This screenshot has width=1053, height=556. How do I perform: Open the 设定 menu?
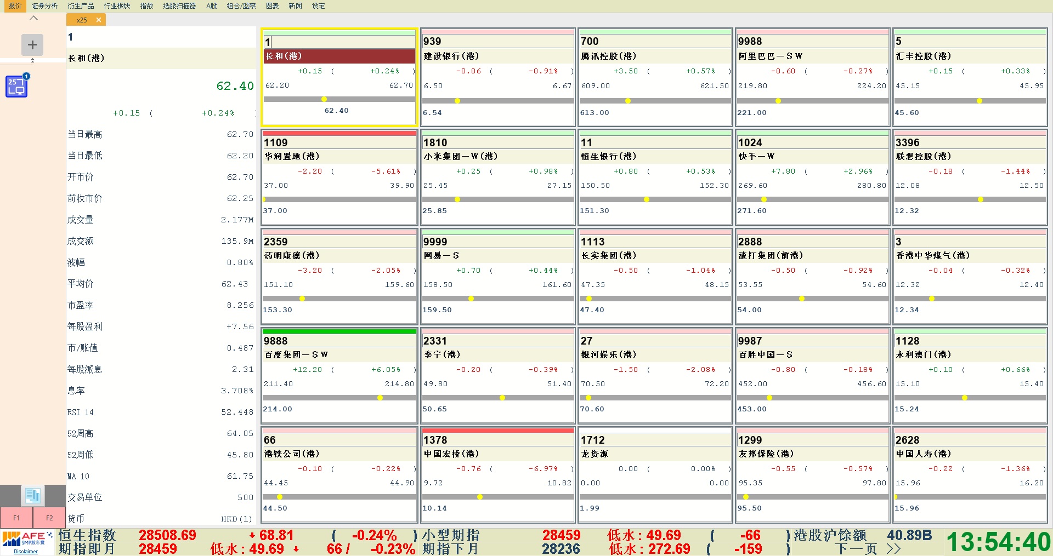pyautogui.click(x=318, y=6)
